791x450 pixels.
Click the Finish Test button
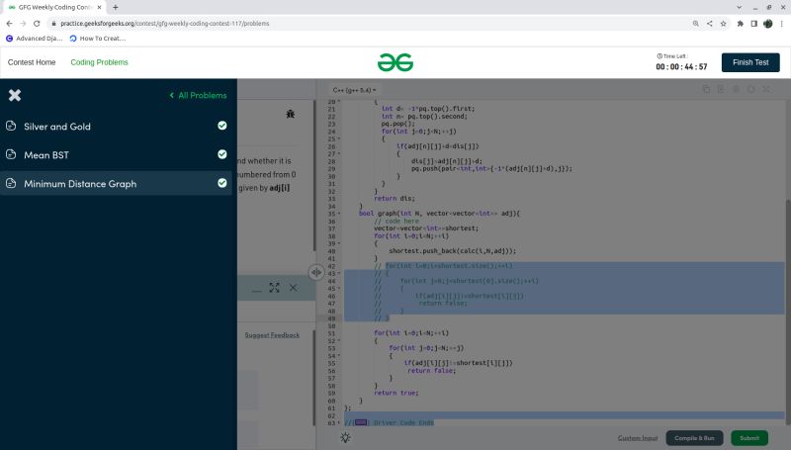click(x=749, y=62)
